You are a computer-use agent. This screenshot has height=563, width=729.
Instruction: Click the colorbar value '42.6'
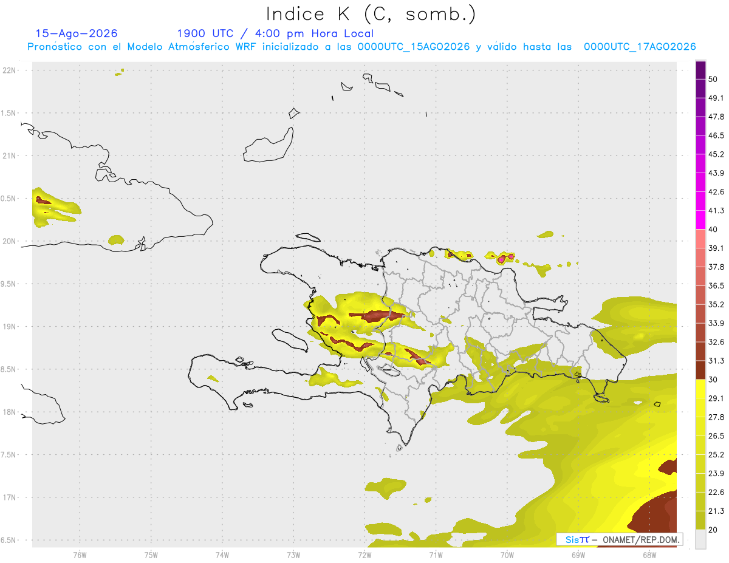click(x=716, y=192)
